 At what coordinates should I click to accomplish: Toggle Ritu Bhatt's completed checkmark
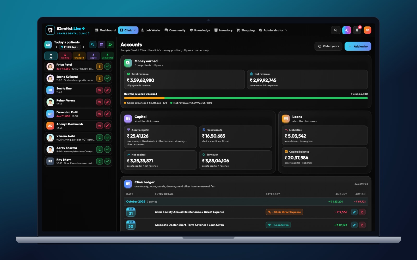107,161
